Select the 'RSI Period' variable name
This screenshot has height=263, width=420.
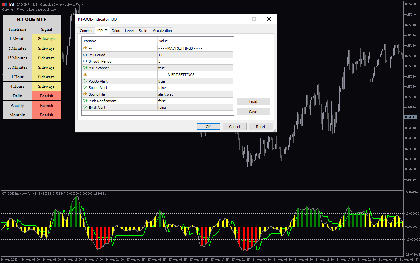97,55
